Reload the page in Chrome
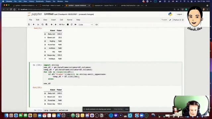 [x=11, y=9]
